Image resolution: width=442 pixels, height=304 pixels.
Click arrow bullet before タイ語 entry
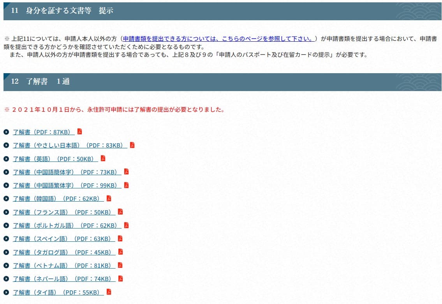pos(6,292)
